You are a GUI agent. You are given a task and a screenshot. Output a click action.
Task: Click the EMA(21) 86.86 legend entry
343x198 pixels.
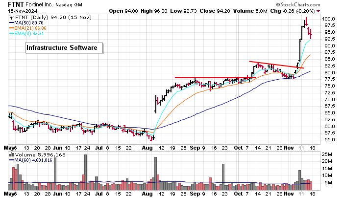[x=27, y=28]
